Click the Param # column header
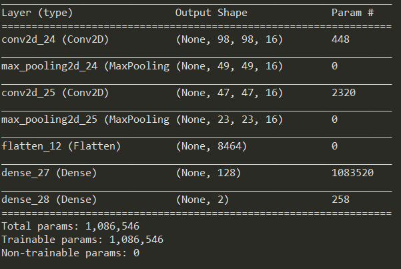This screenshot has width=401, height=269. pos(353,13)
